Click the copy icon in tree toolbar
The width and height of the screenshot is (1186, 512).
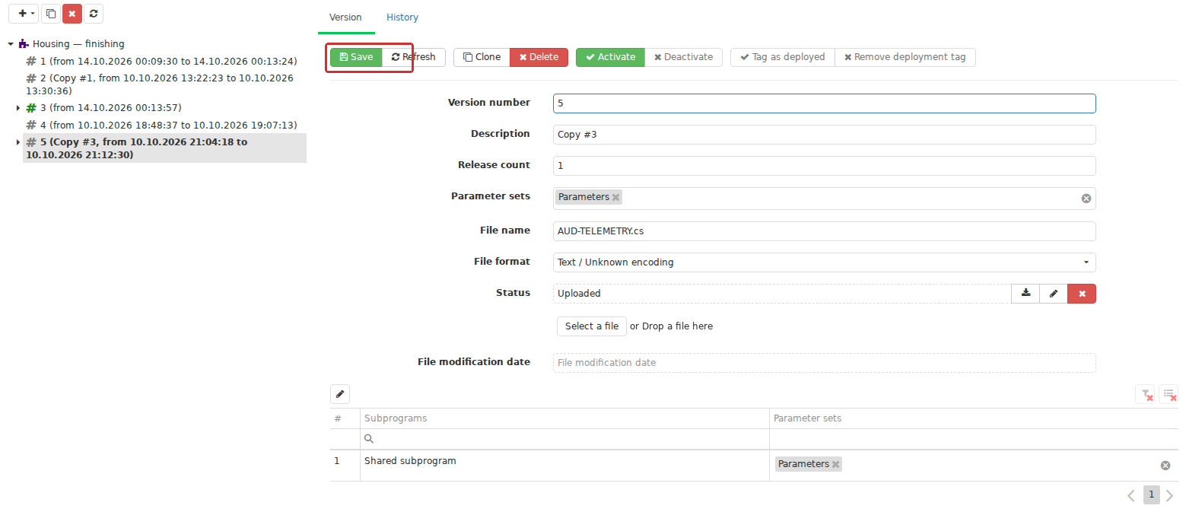(51, 14)
